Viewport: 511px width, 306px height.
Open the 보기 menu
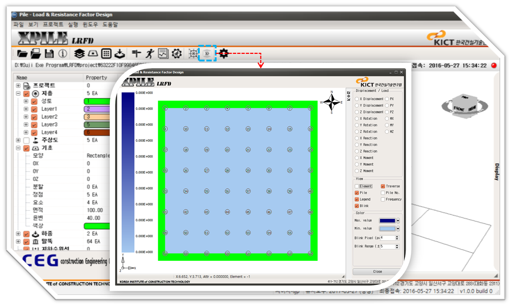[x=33, y=24]
